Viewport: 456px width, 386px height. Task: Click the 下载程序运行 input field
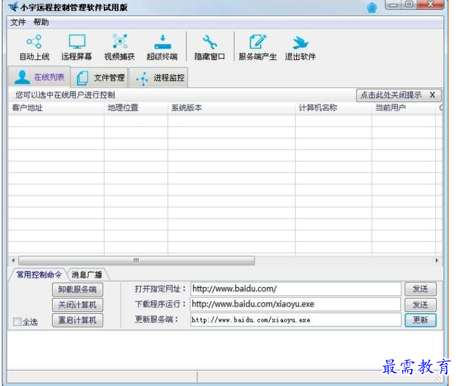[296, 304]
